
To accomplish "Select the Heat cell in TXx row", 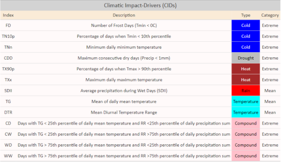I will [246, 80].
